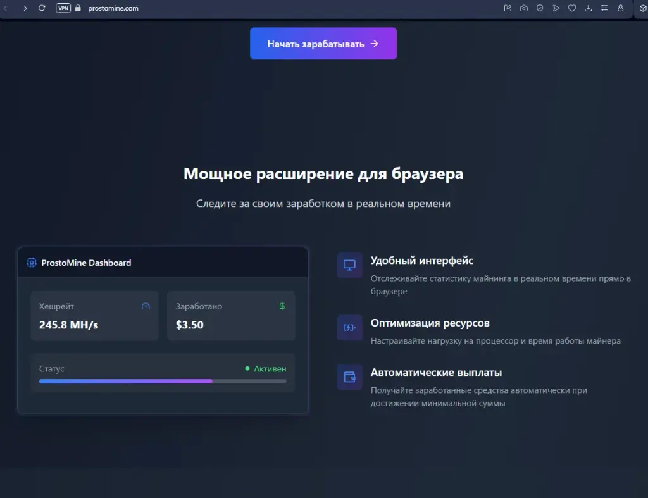This screenshot has height=498, width=648.
Task: Click the "Удобный интерфейс" heading
Action: (422, 260)
